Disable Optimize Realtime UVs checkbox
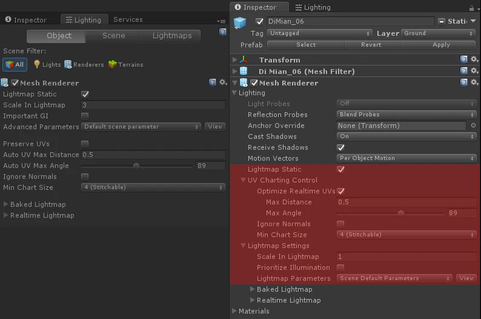The image size is (481, 319). click(341, 191)
